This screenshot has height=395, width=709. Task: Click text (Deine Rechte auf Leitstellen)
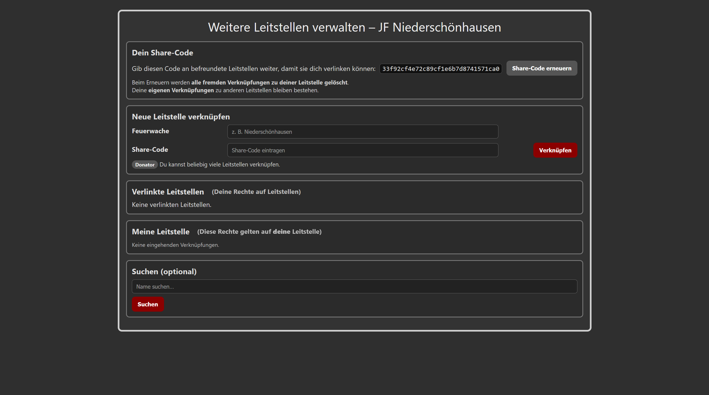pos(256,192)
